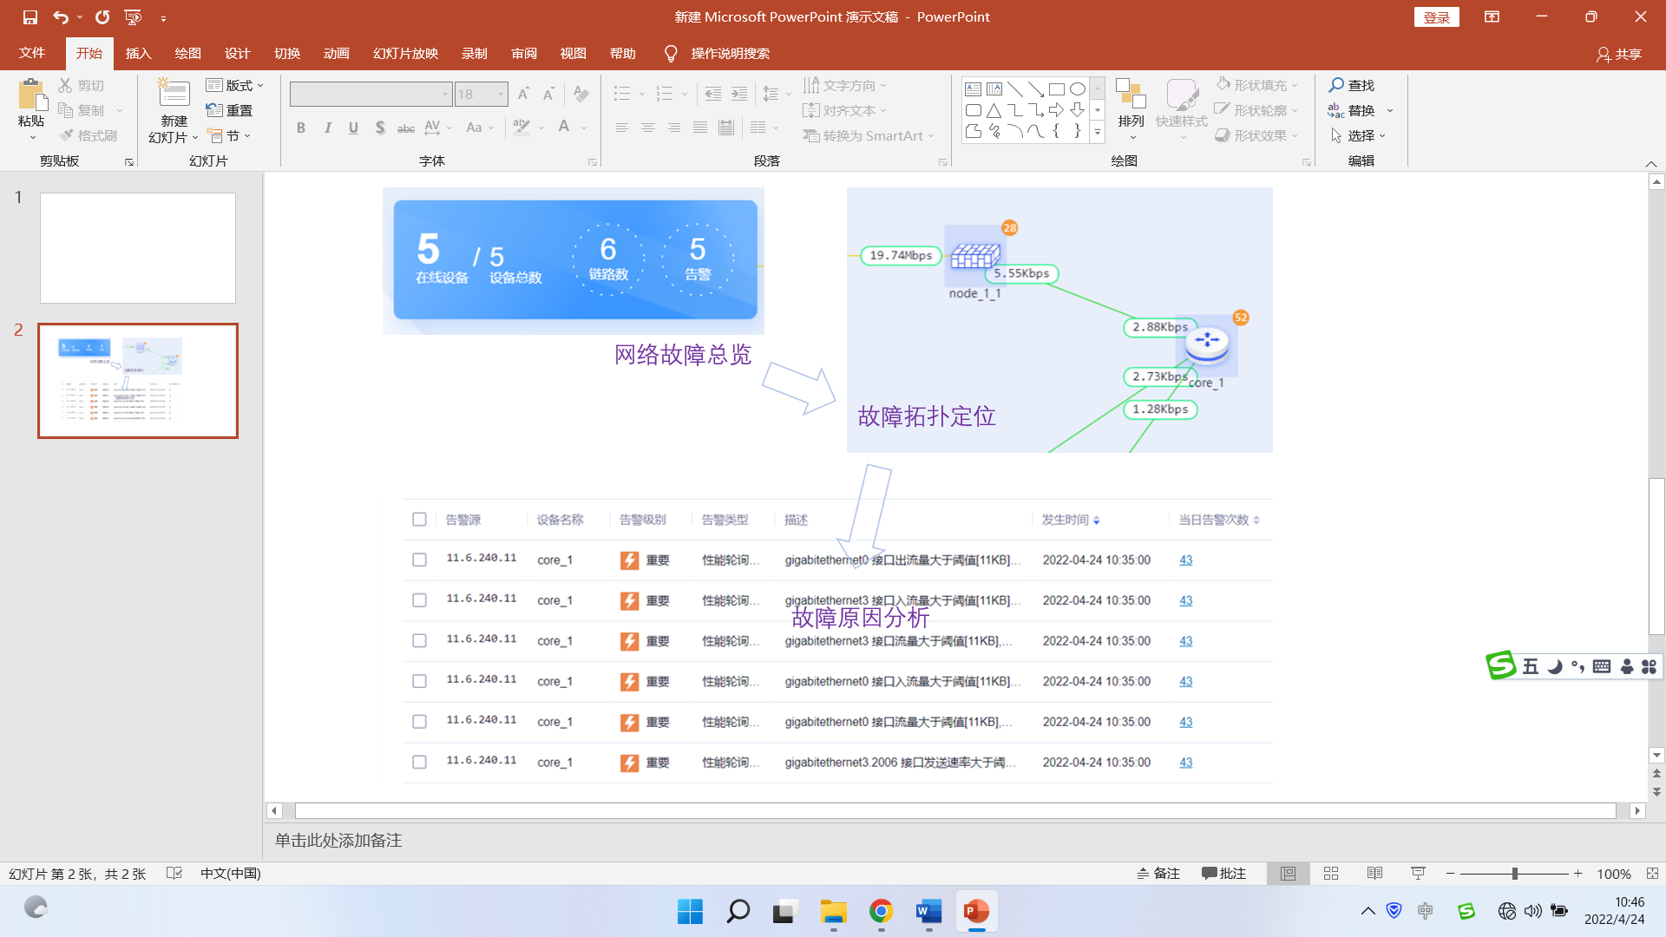Click the Center align paragraph icon

[648, 128]
